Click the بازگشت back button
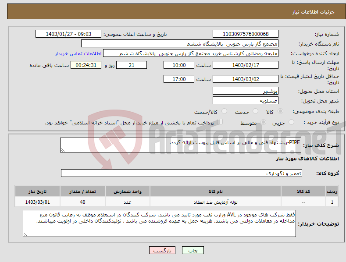 [162, 250]
